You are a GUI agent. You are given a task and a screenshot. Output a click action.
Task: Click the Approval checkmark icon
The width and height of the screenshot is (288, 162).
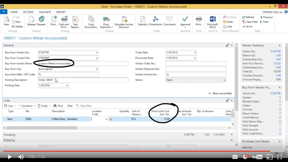click(x=185, y=19)
